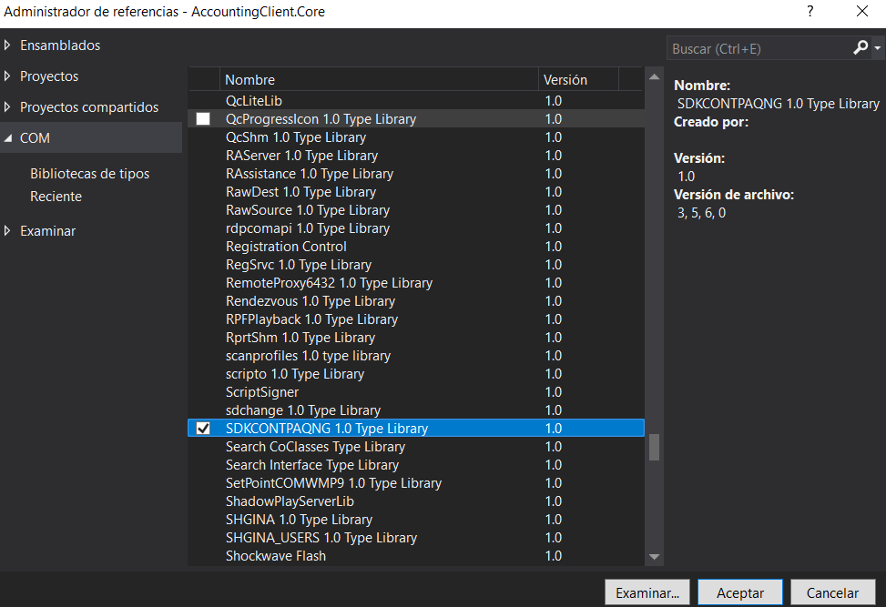Image resolution: width=886 pixels, height=607 pixels.
Task: Select the Registration Control row
Action: 416,247
